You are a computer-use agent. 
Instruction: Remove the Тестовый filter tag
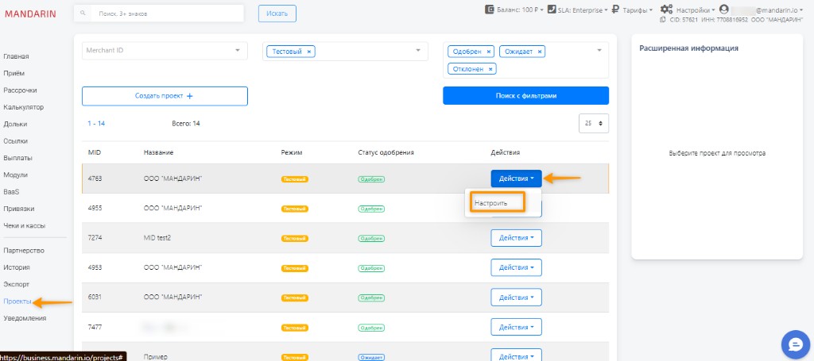tap(309, 52)
